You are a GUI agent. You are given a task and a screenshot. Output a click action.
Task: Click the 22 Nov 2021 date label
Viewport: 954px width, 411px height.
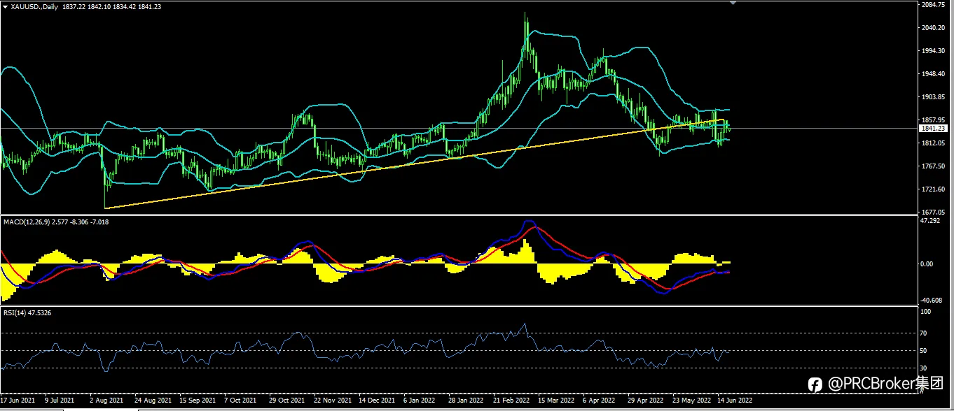point(332,401)
